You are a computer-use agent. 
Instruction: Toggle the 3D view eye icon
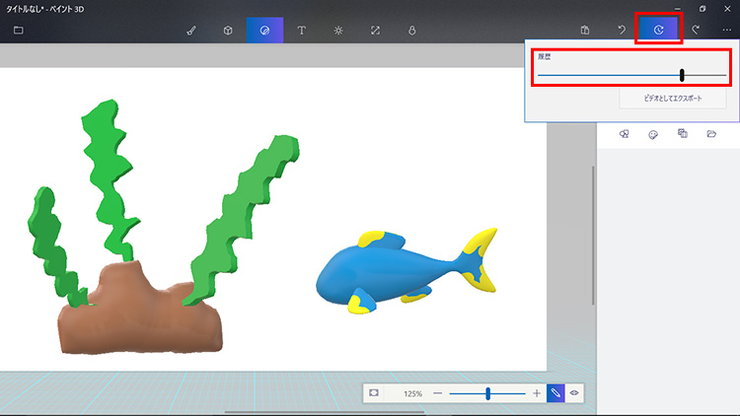click(x=574, y=393)
